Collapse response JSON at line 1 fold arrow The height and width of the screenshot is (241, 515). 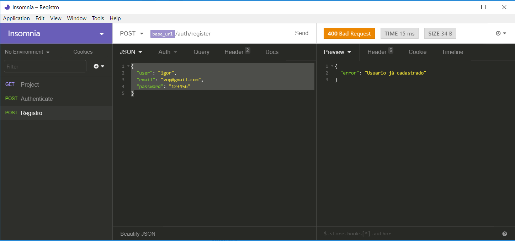[332, 66]
